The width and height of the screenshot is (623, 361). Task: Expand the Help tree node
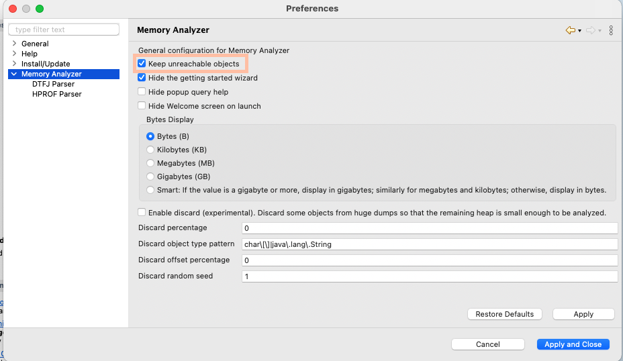(x=14, y=53)
